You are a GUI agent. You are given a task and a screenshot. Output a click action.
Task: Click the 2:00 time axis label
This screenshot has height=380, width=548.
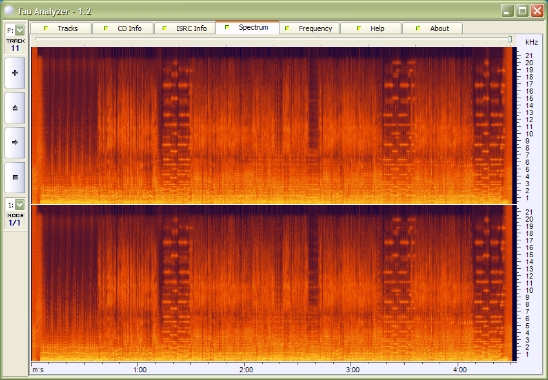pos(247,370)
